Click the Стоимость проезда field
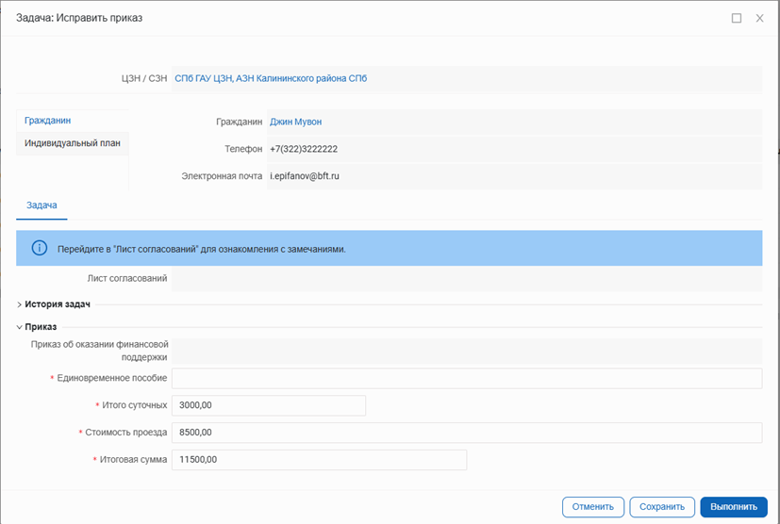 pyautogui.click(x=466, y=433)
